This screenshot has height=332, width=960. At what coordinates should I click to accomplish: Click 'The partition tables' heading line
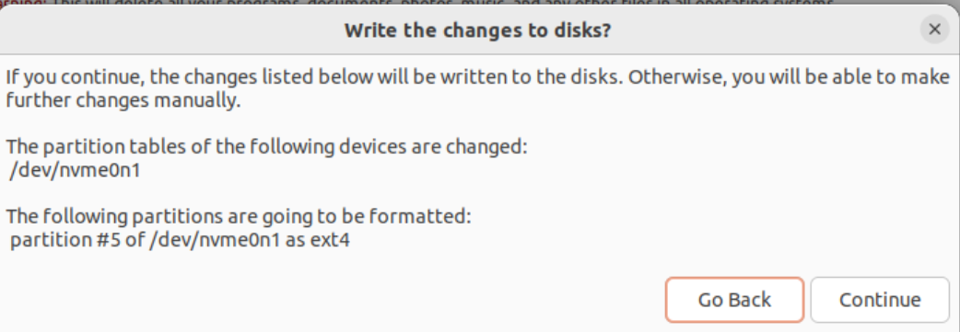tap(266, 147)
